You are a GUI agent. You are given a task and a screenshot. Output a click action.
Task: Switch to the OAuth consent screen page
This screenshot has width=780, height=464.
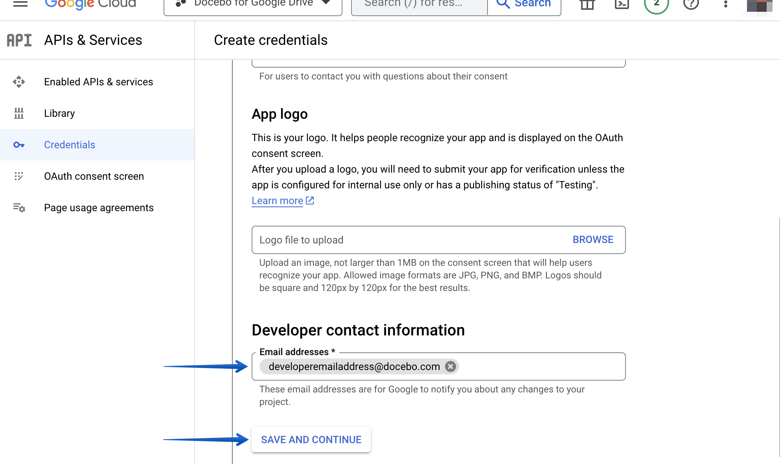(x=94, y=176)
